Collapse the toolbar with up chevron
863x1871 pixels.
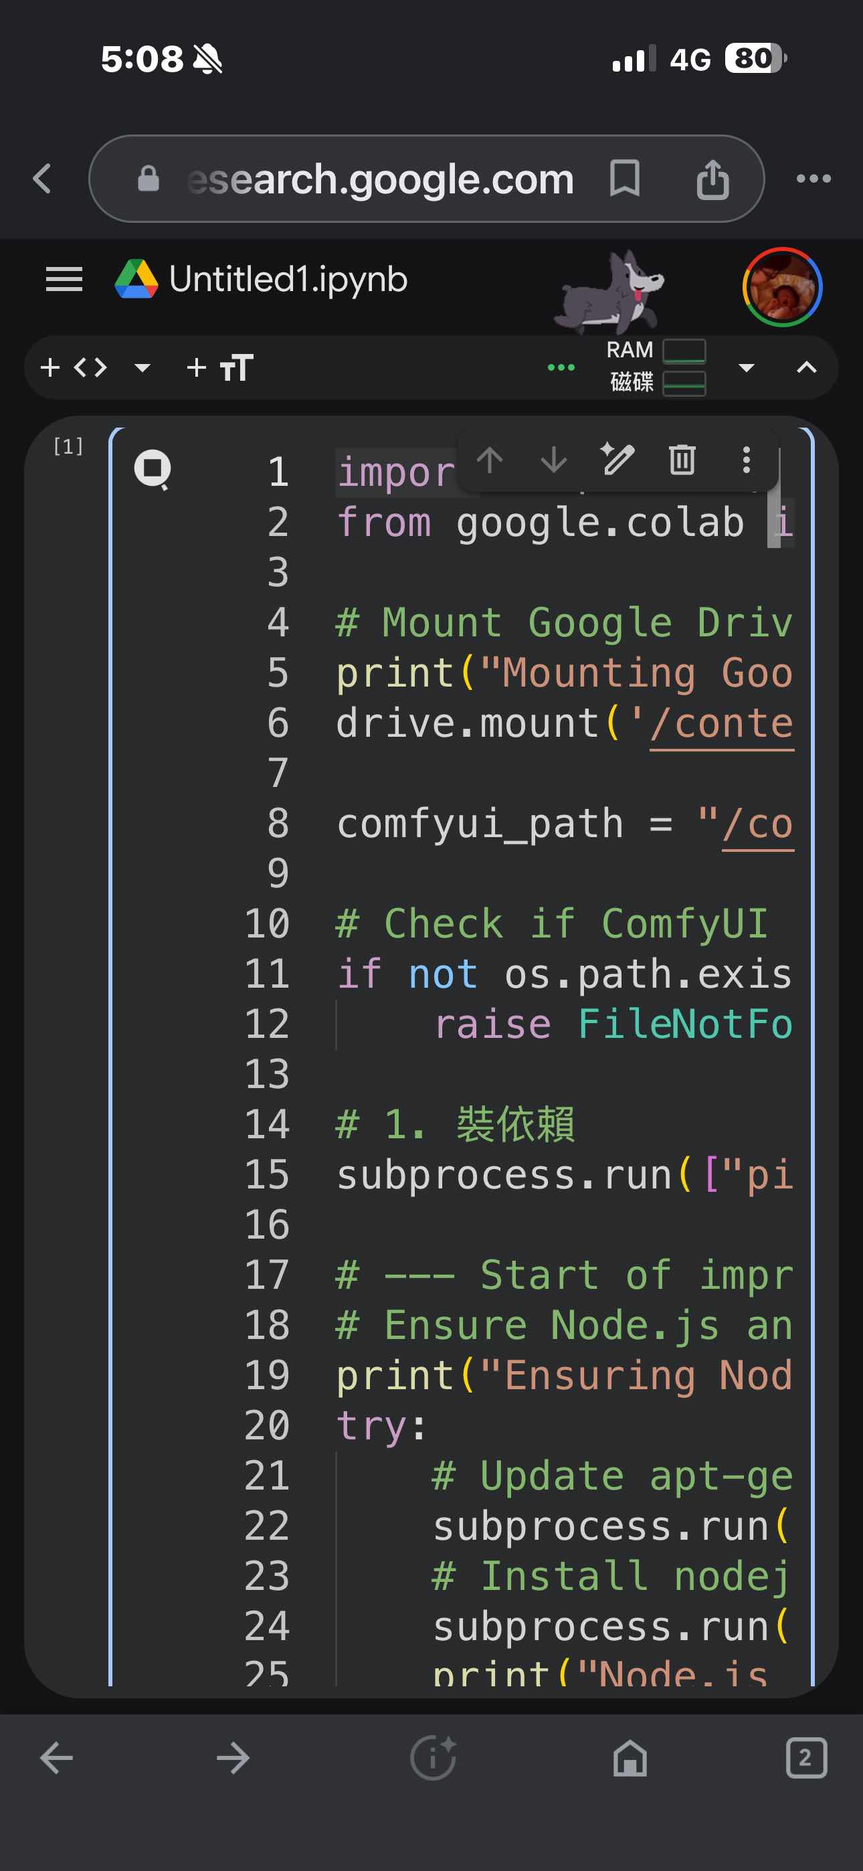pos(806,367)
